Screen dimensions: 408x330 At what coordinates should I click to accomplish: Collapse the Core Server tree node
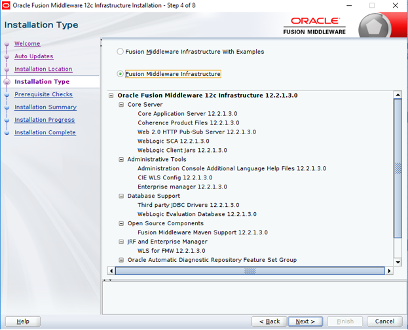pyautogui.click(x=121, y=105)
